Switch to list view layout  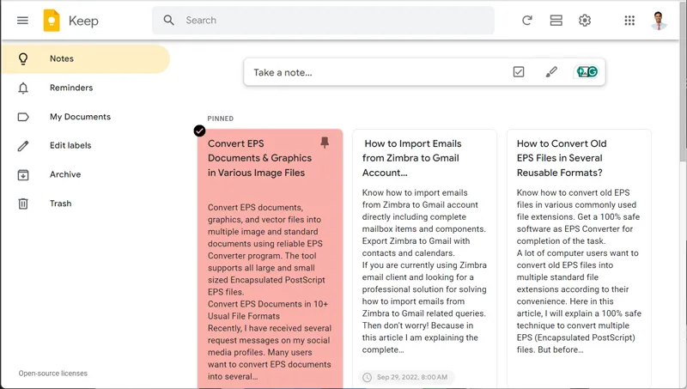click(556, 21)
